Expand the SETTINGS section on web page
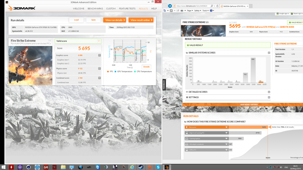This screenshot has width=303, height=170. 269,97
